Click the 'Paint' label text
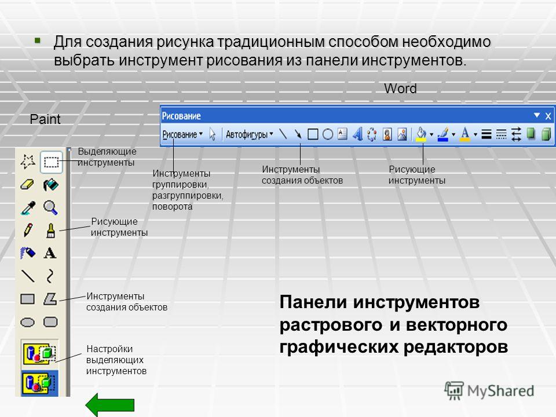 pos(45,119)
